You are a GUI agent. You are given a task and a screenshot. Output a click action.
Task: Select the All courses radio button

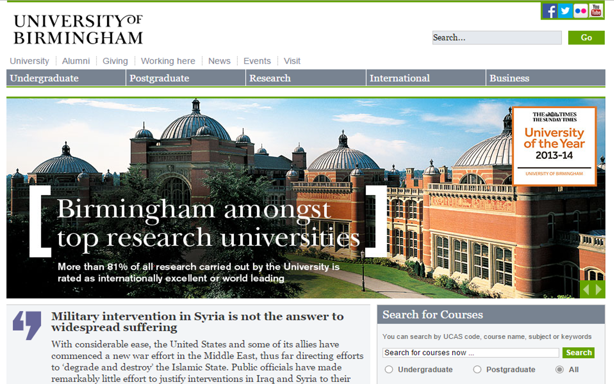point(559,369)
